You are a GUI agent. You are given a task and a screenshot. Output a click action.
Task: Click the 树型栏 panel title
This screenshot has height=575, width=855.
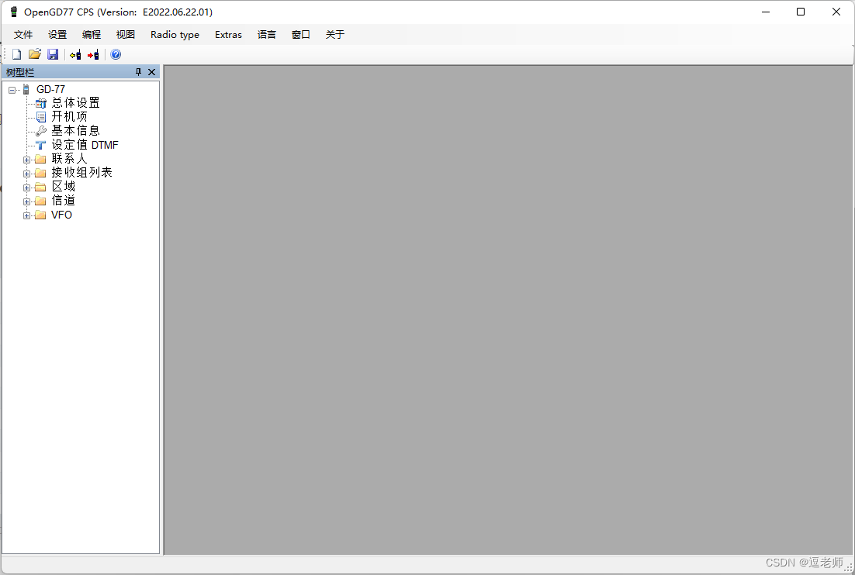(19, 72)
